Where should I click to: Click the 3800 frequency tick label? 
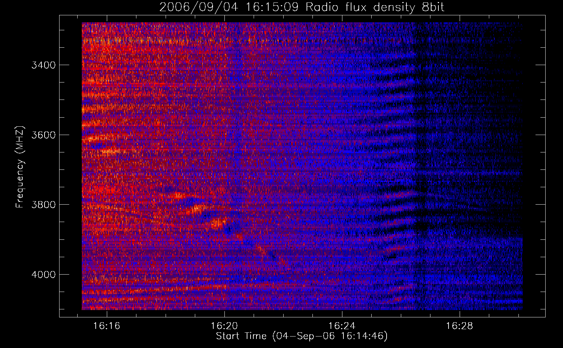(x=43, y=205)
